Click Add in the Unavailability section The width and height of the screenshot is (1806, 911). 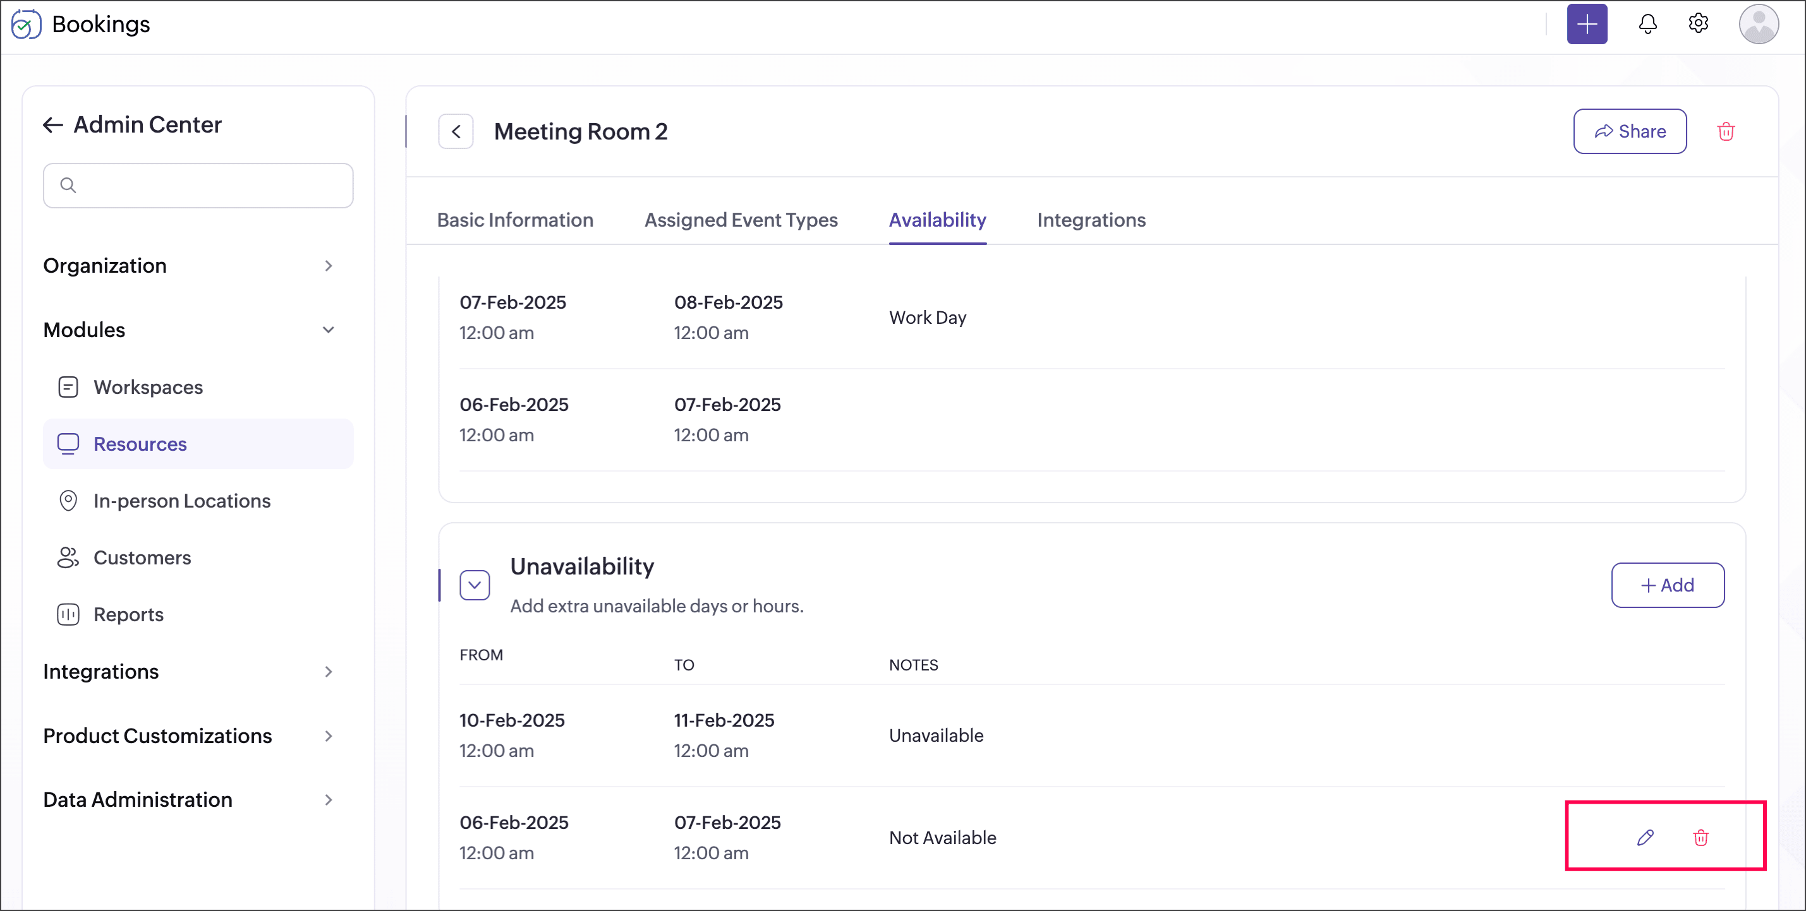[x=1667, y=585]
